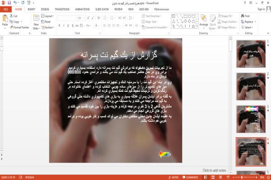This screenshot has width=271, height=180.
Task: Open the font size dropdown
Action: pos(84,18)
